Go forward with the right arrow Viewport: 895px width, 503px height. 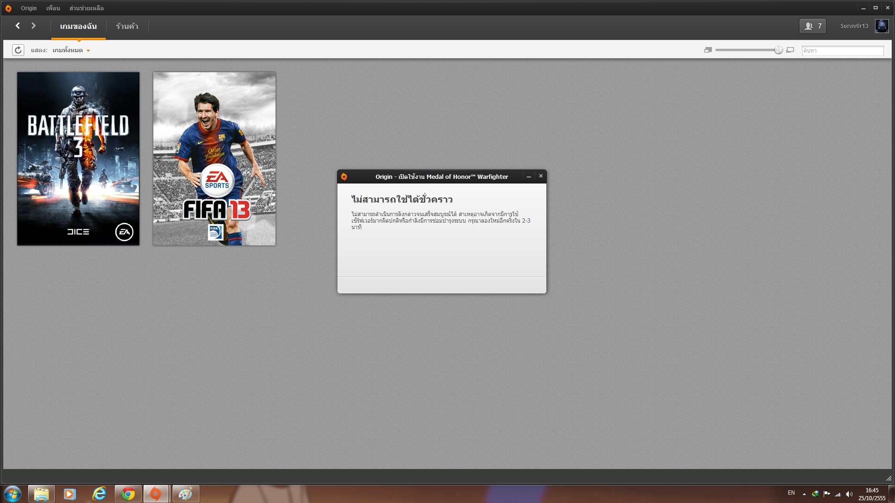point(34,26)
